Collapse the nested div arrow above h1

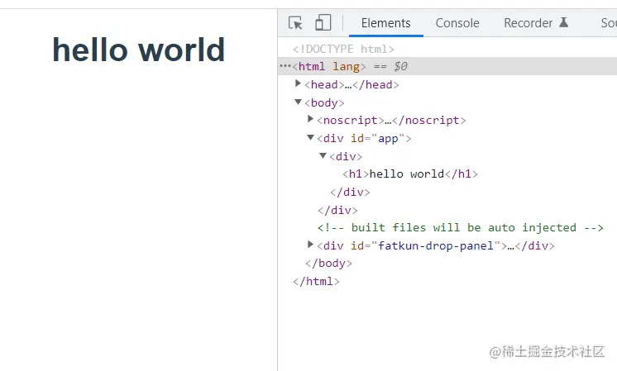point(323,155)
